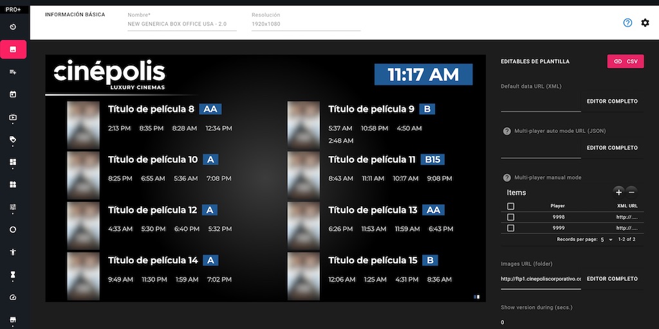Remove item with the minus button
Viewport: 659px width, 329px height.
[x=631, y=192]
